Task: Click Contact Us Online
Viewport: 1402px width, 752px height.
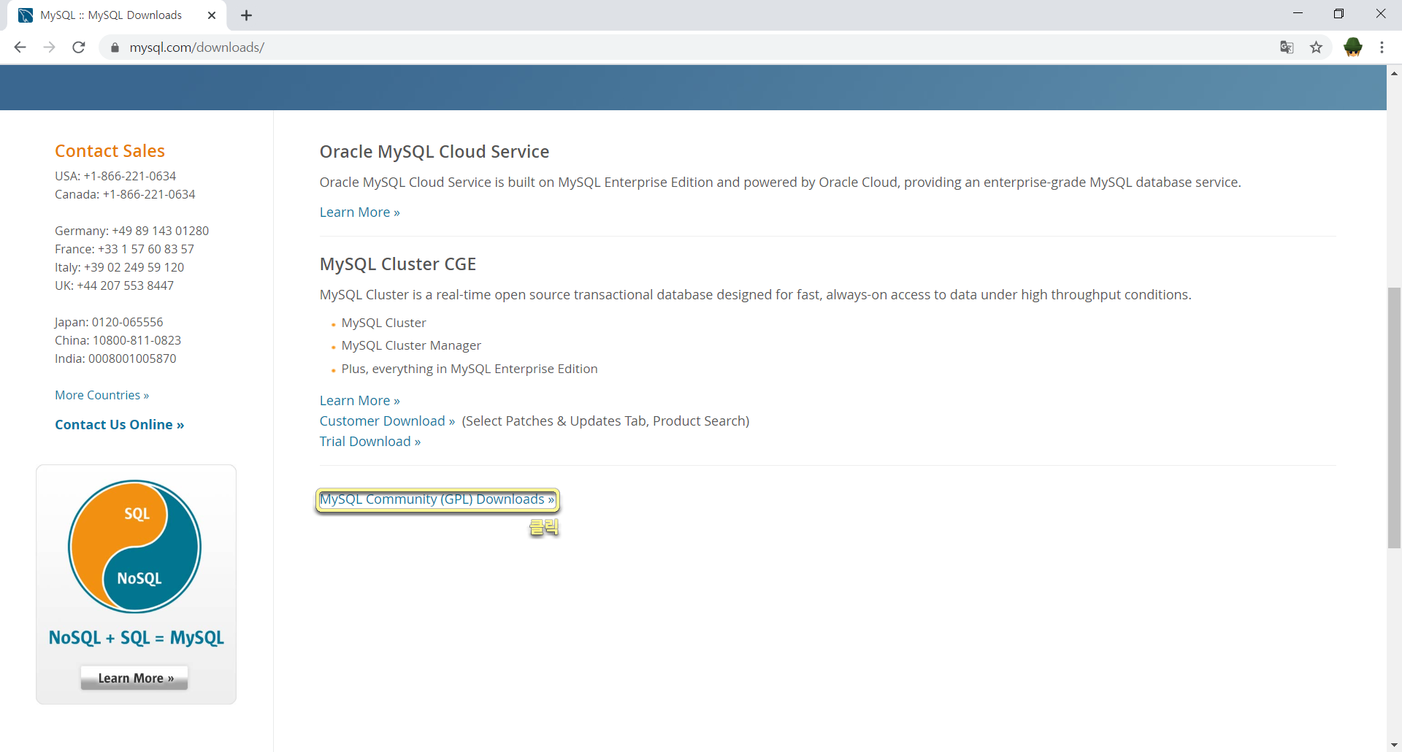Action: 119,425
